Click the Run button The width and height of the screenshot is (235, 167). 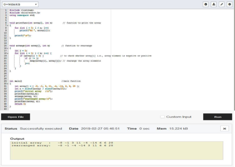(218, 117)
